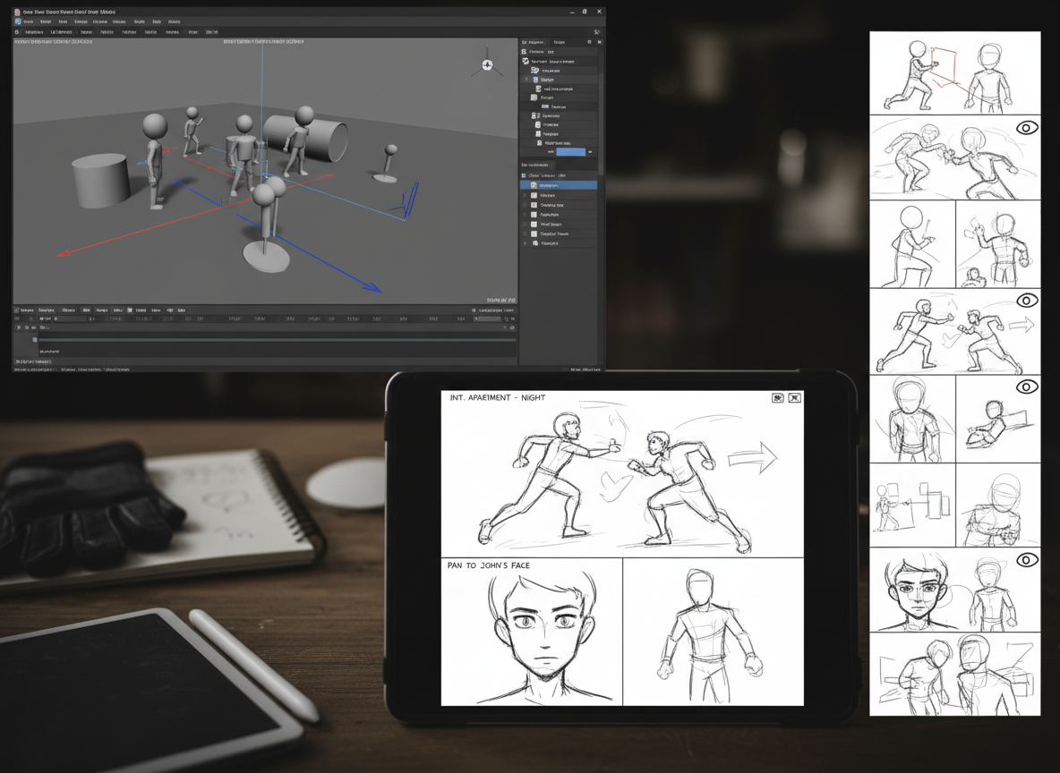This screenshot has height=773, width=1060.
Task: Toggle eye icon on swirling fight thumbnail
Action: click(1027, 128)
